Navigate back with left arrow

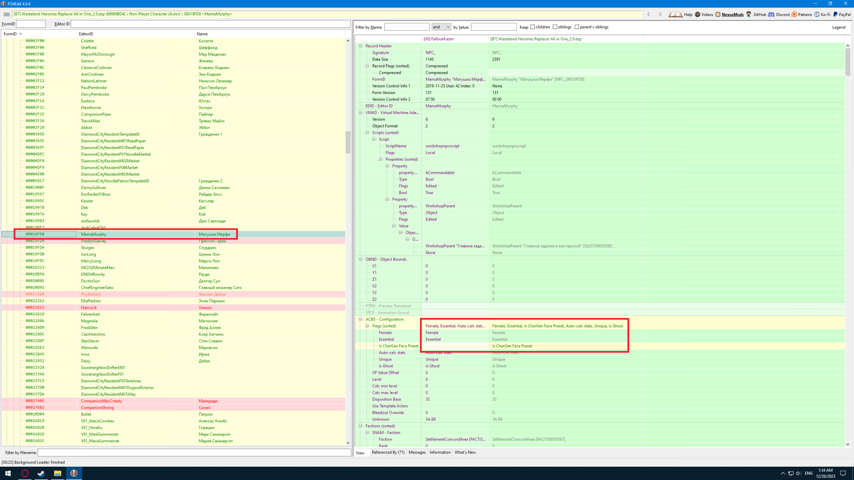[x=649, y=14]
